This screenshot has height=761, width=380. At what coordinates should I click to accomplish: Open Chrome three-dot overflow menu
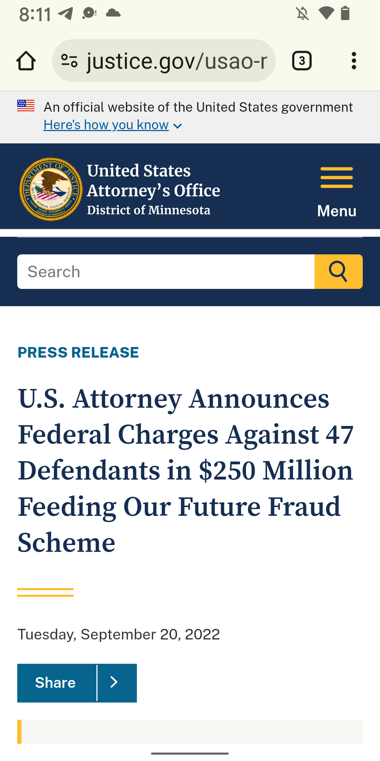coord(354,61)
